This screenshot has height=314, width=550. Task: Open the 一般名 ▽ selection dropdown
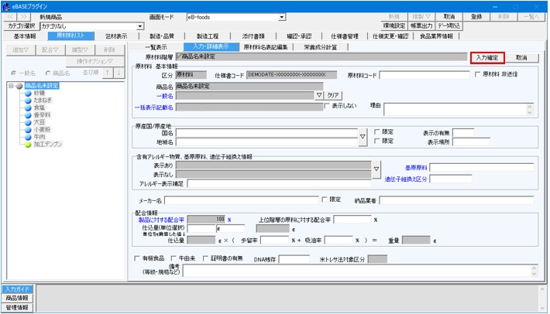click(x=319, y=95)
